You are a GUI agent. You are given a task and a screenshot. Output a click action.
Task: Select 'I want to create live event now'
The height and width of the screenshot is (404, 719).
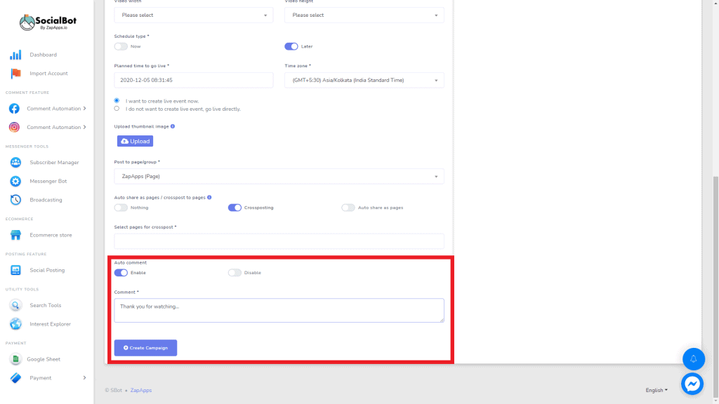117,101
